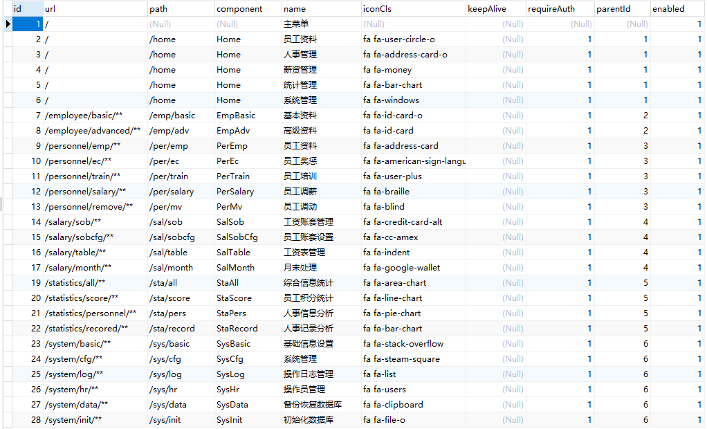Select name cell '薪资管理'

coord(322,70)
